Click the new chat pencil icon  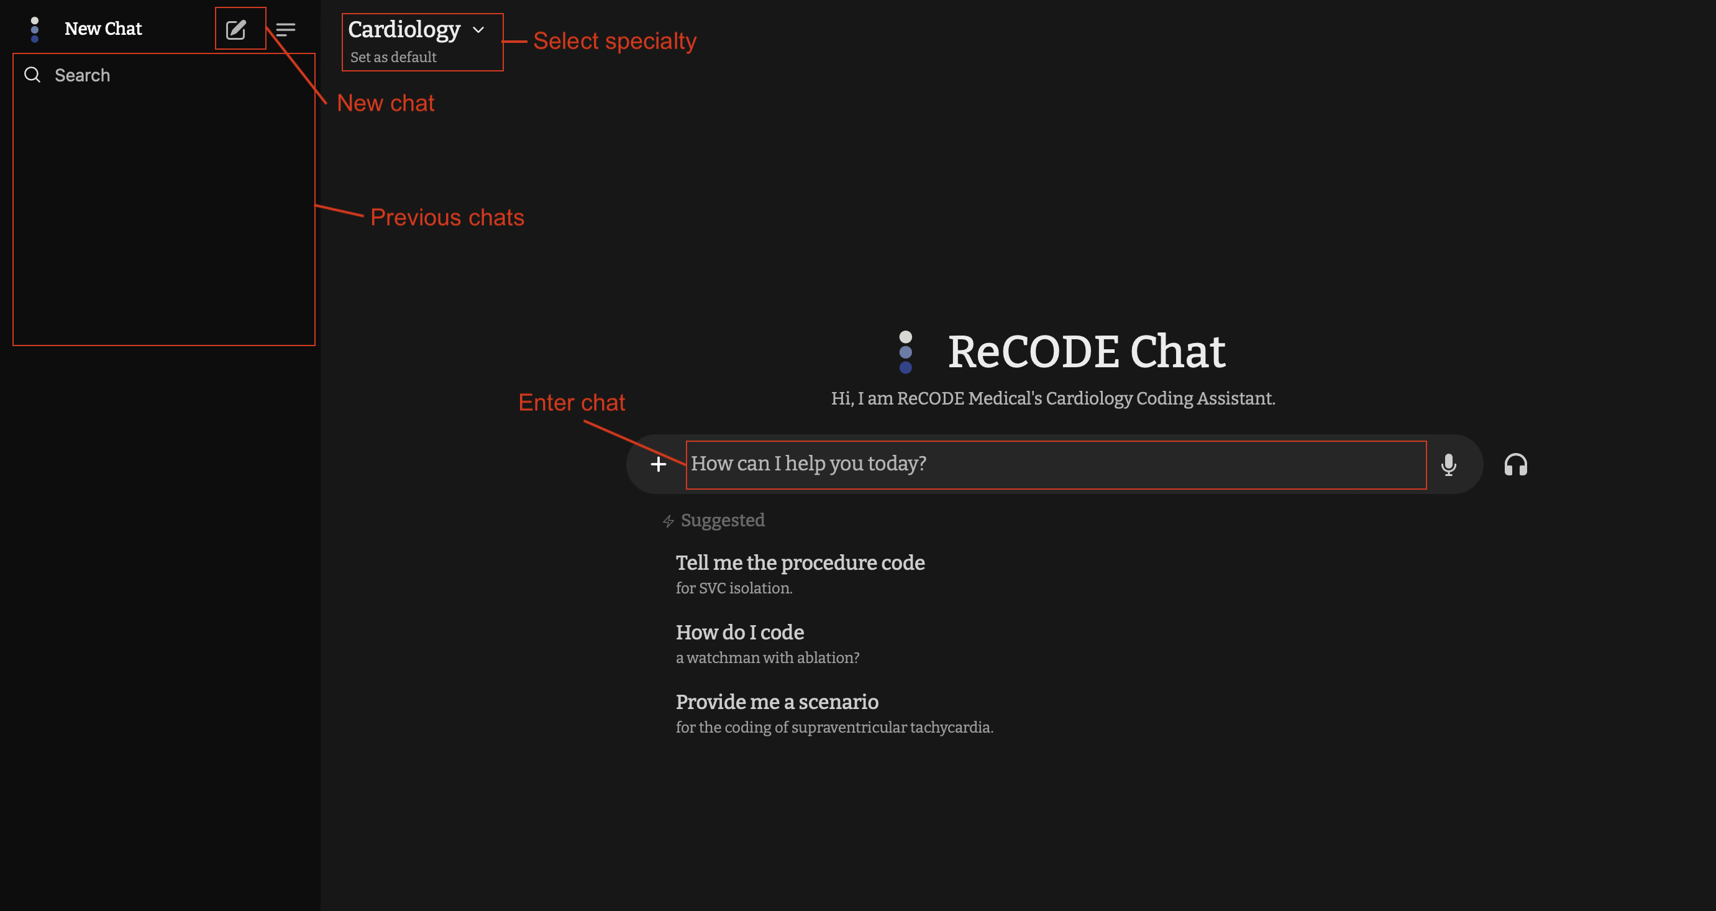pyautogui.click(x=236, y=29)
